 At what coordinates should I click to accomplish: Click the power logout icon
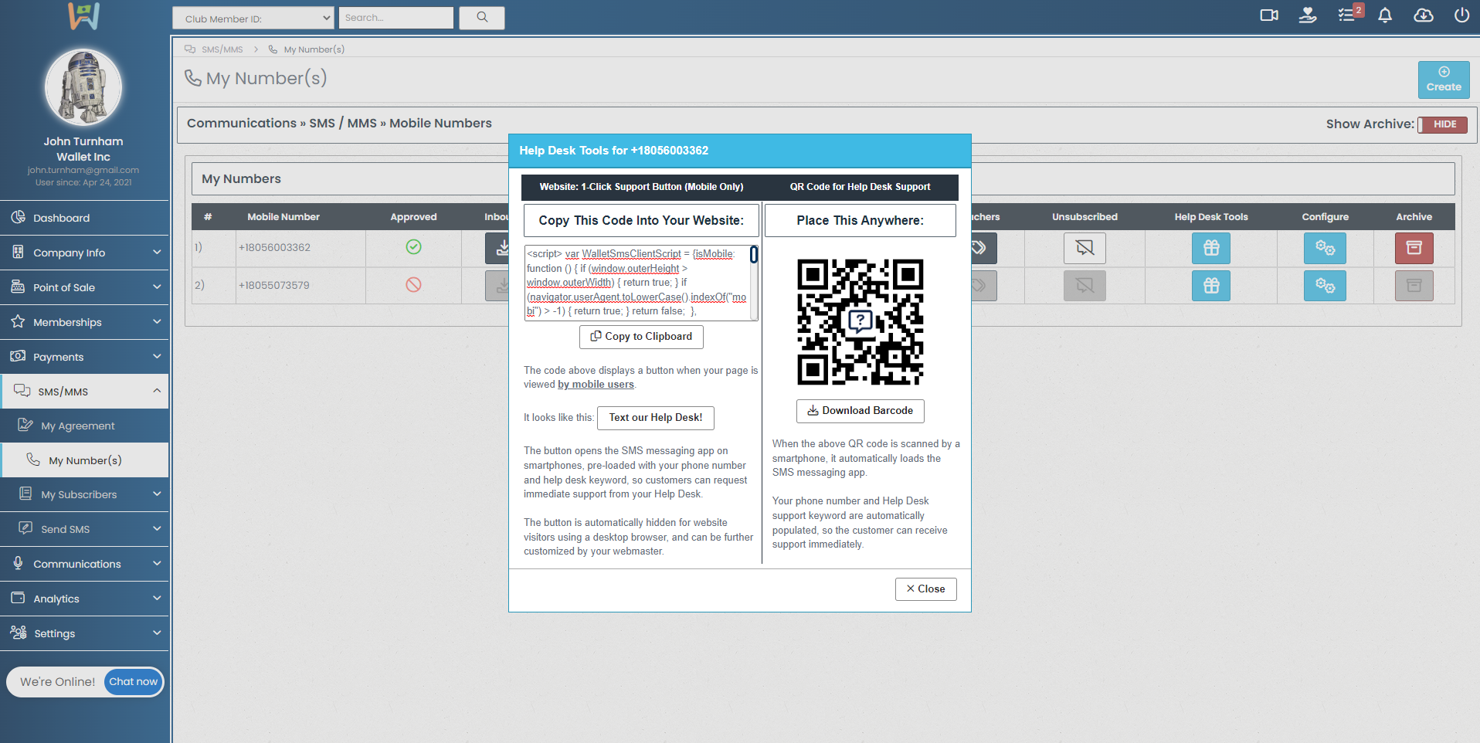1461,15
